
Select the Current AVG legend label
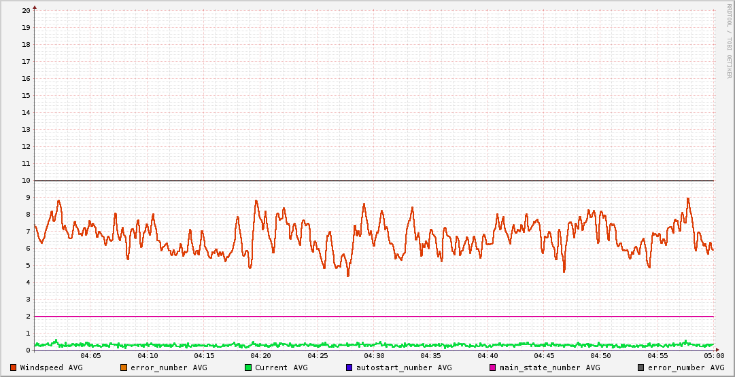(281, 367)
